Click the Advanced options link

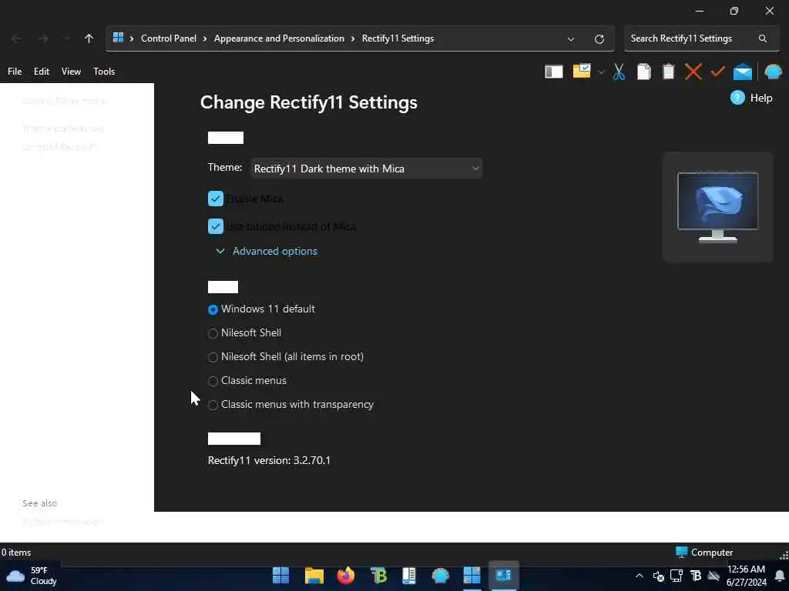[x=275, y=251]
